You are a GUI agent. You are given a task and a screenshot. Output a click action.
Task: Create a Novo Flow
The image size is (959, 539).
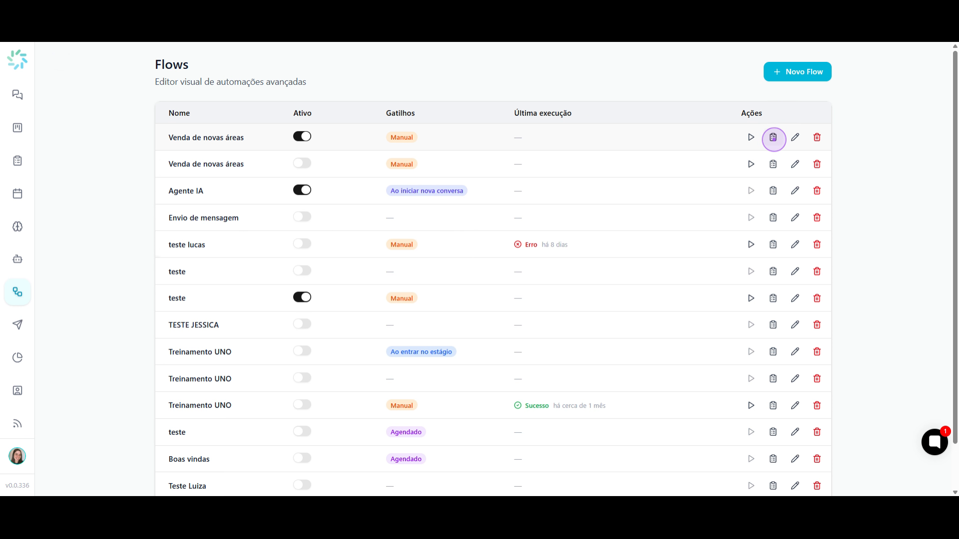point(797,71)
